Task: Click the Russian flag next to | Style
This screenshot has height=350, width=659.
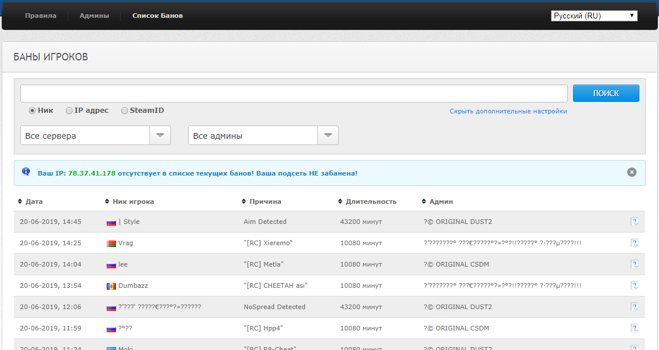Action: coord(111,223)
